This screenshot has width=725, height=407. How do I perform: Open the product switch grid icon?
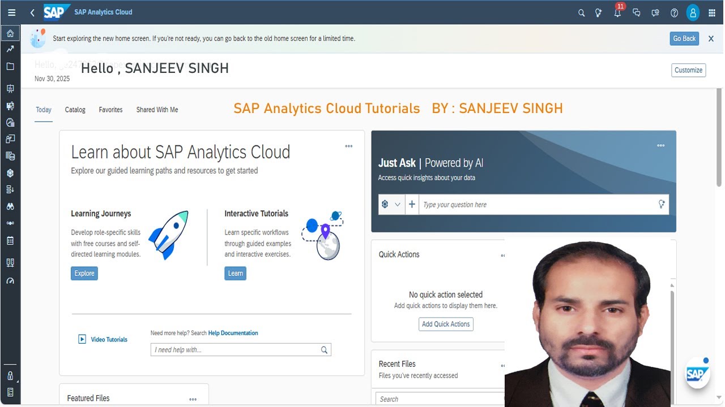[712, 12]
